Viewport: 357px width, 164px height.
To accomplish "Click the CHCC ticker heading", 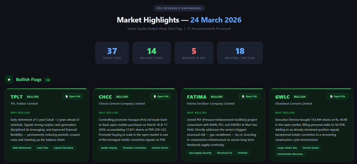I will click(x=105, y=97).
